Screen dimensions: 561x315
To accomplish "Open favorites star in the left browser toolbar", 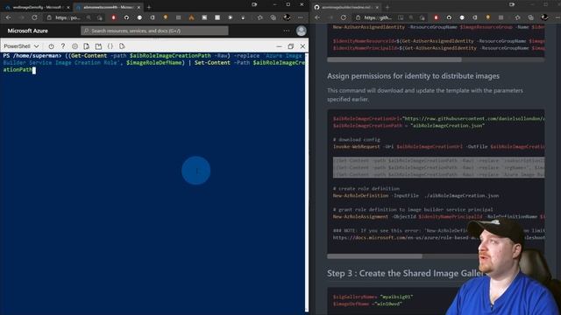I will pyautogui.click(x=260, y=17).
